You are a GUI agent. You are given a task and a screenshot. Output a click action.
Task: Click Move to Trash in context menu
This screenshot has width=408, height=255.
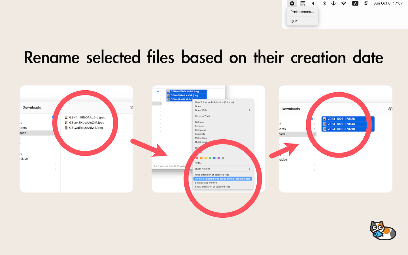pos(203,116)
